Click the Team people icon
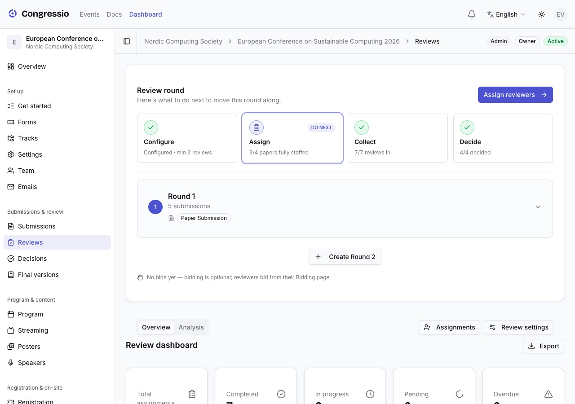The image size is (575, 404). click(11, 171)
